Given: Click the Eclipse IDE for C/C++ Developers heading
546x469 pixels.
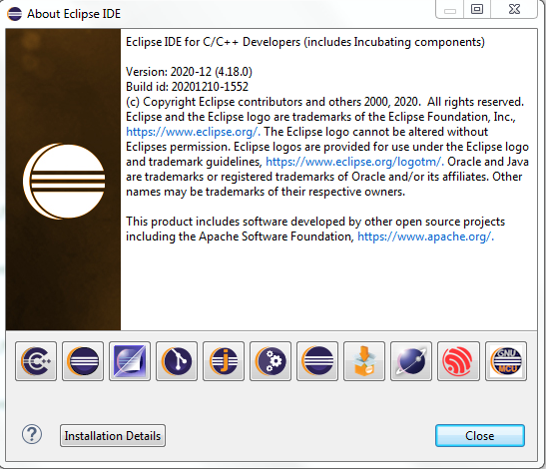Looking at the screenshot, I should [x=305, y=42].
